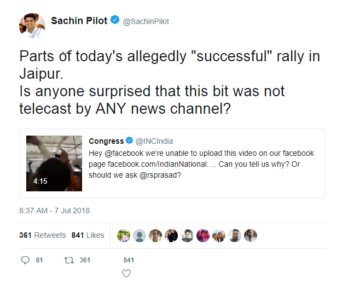Viewport: 342px width, 281px height.
Task: Click the Sachin Pilot display name
Action: tap(79, 21)
